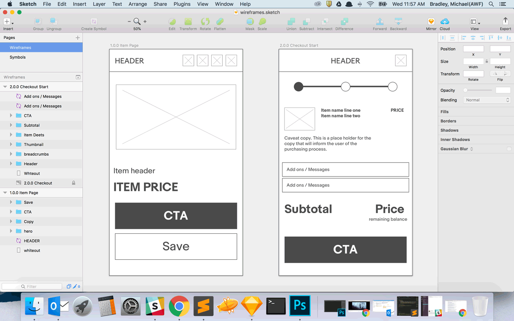Toggle the lock icon on 2.0.0 Checkout layer
The image size is (514, 321).
pos(74,183)
